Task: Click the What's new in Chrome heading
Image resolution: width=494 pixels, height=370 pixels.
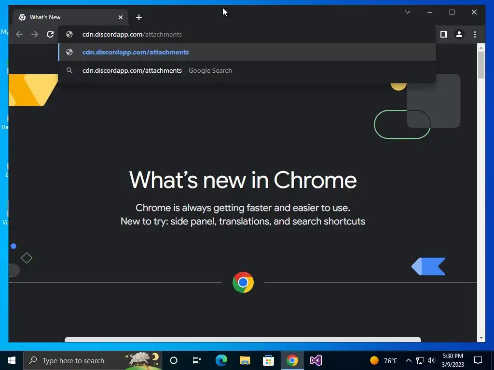Action: pyautogui.click(x=243, y=180)
